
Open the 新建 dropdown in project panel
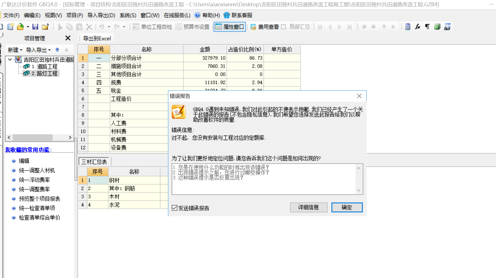15,50
